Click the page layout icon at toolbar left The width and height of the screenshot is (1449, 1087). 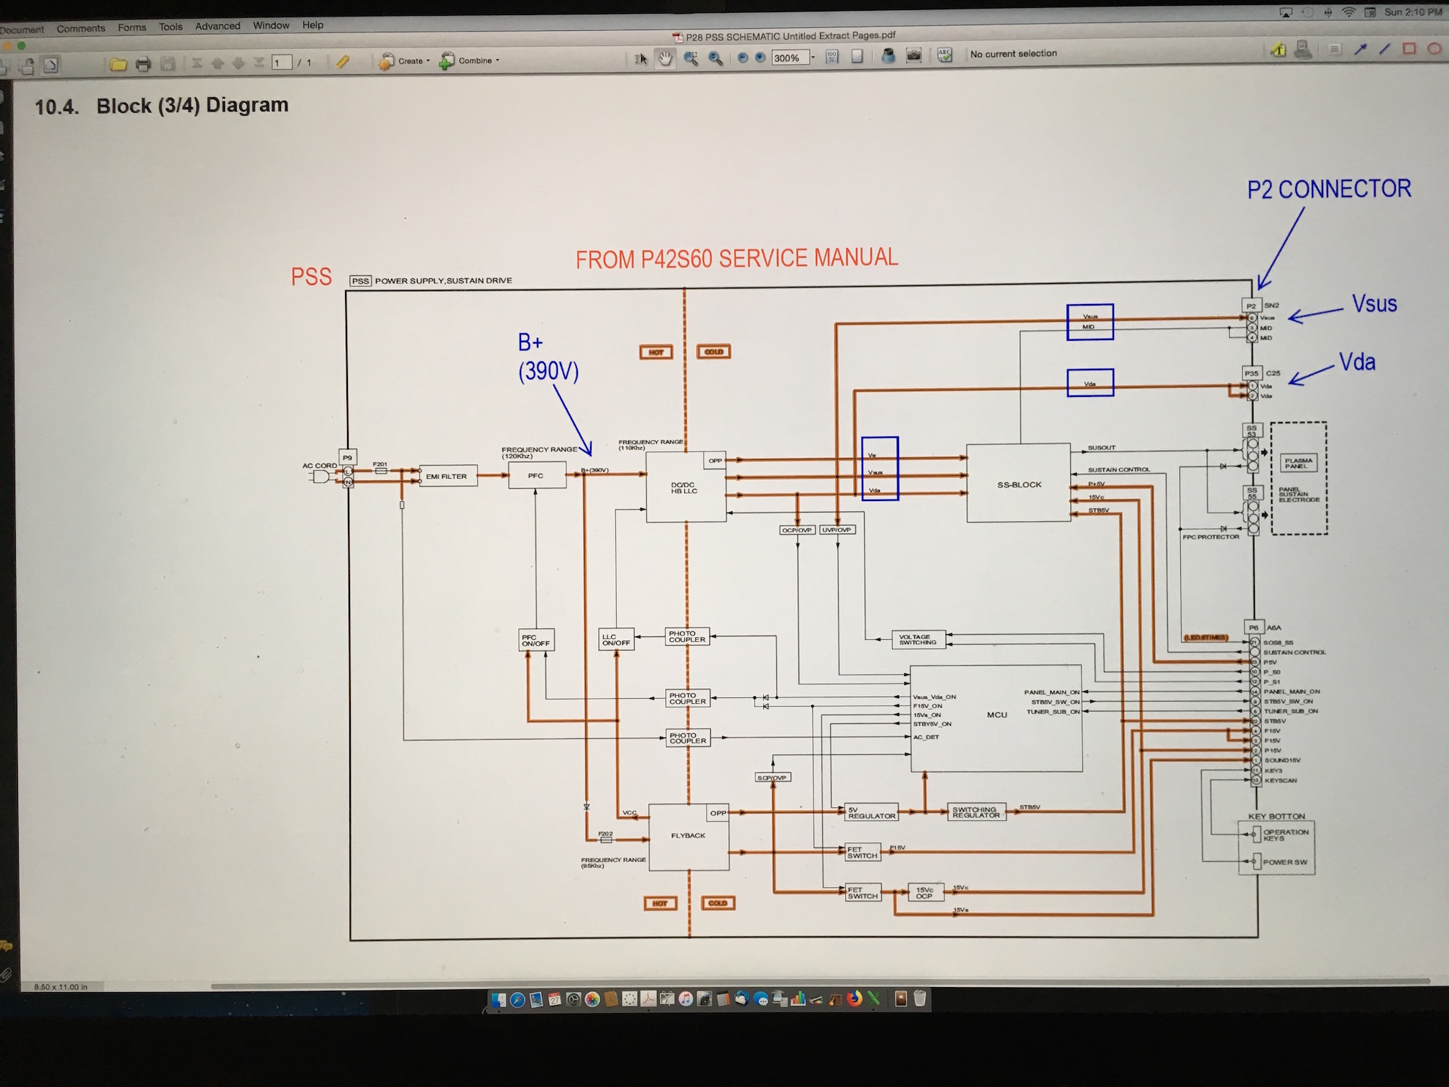51,65
